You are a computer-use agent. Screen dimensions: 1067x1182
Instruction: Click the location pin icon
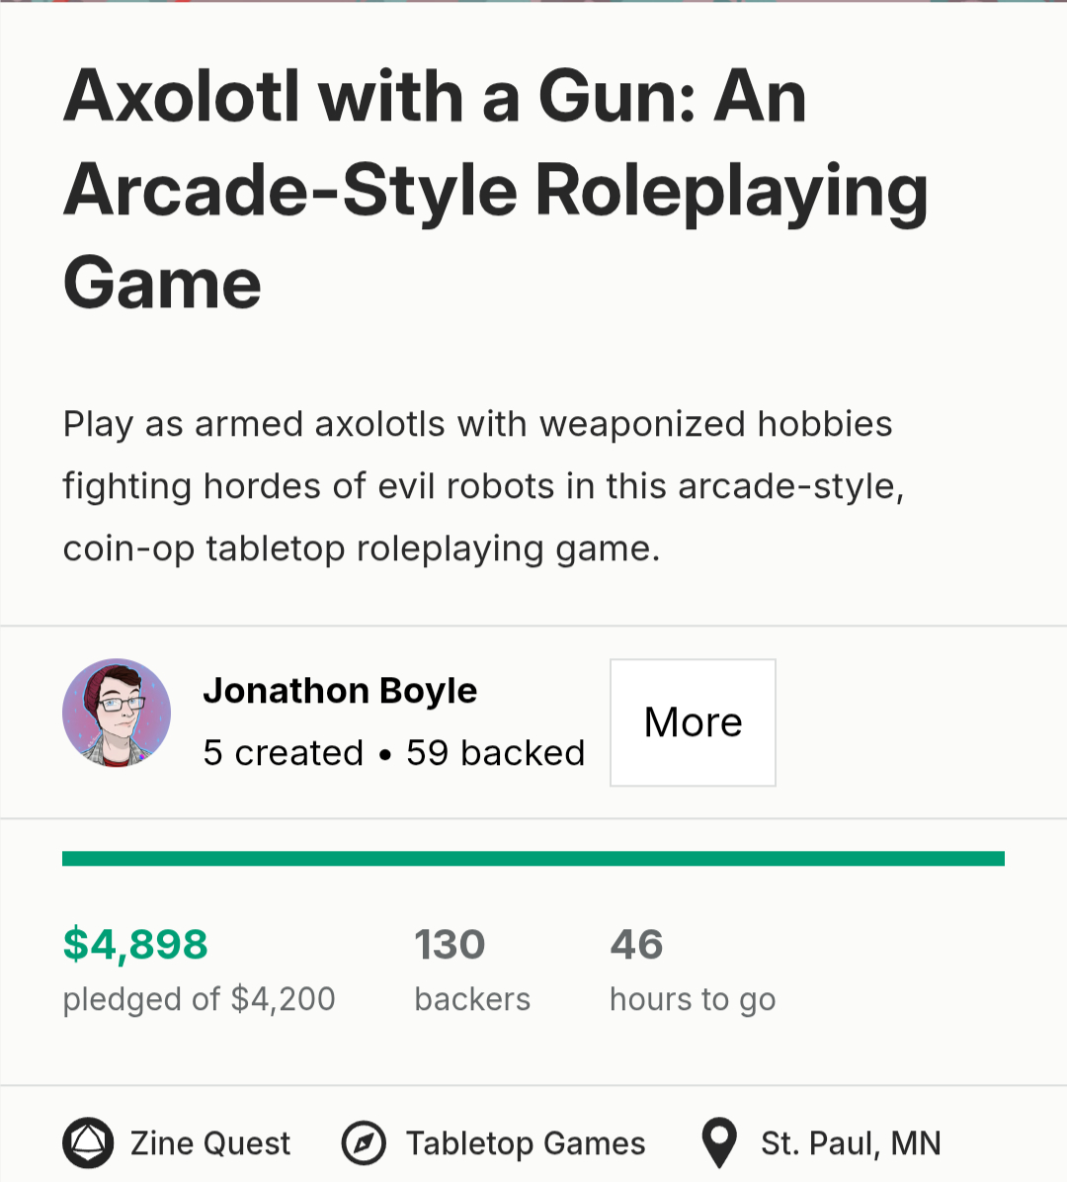point(719,1143)
